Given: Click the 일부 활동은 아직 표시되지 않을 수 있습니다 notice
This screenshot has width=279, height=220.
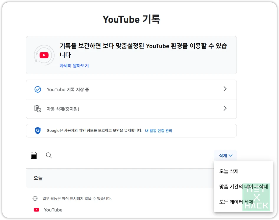Looking at the screenshot, I should click(77, 198).
